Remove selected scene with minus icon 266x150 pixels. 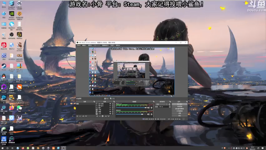(x=80, y=116)
